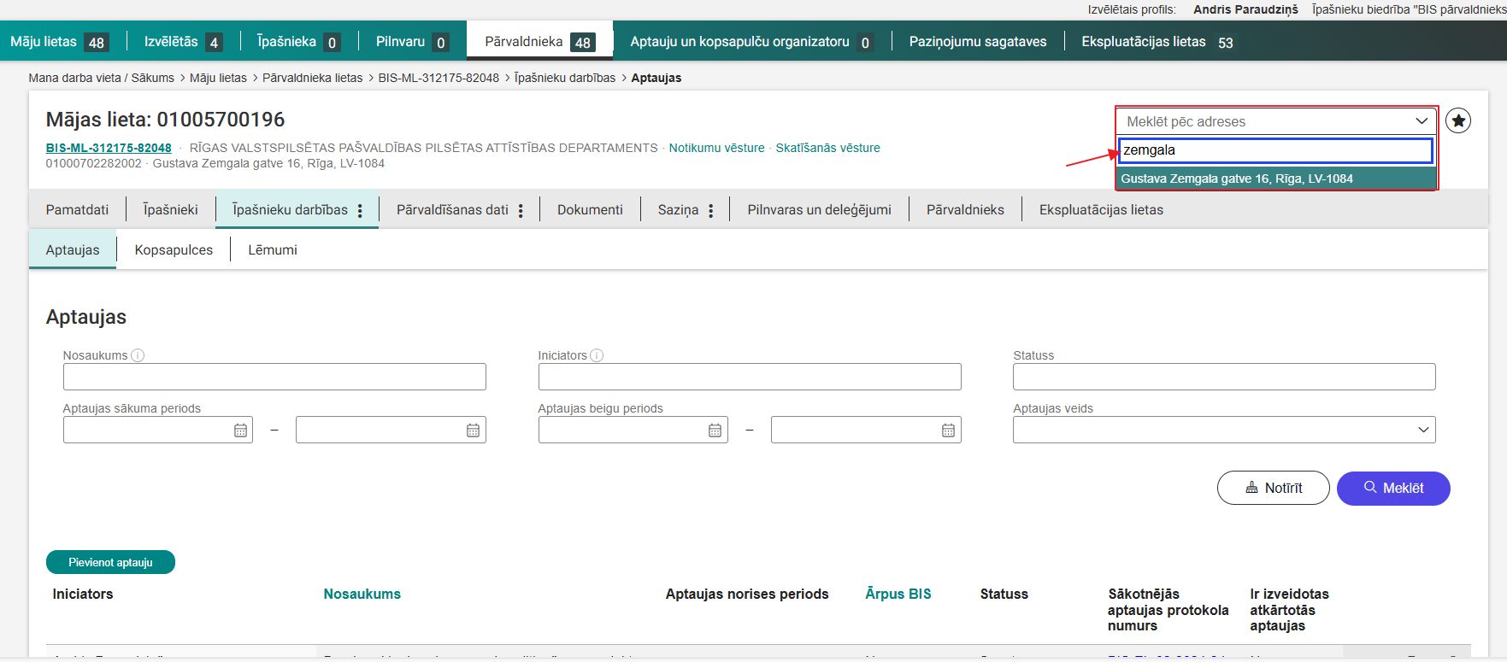Select Gustava Zemgala gatve 16 suggestion

click(1236, 179)
